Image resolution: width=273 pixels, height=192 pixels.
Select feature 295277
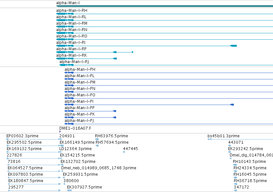[x=16, y=188]
